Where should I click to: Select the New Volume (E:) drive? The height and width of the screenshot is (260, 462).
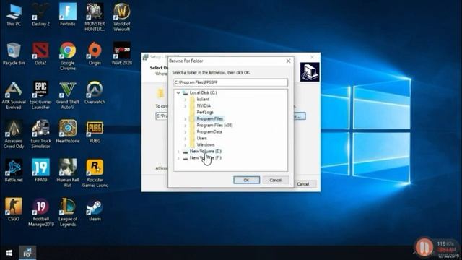point(205,151)
